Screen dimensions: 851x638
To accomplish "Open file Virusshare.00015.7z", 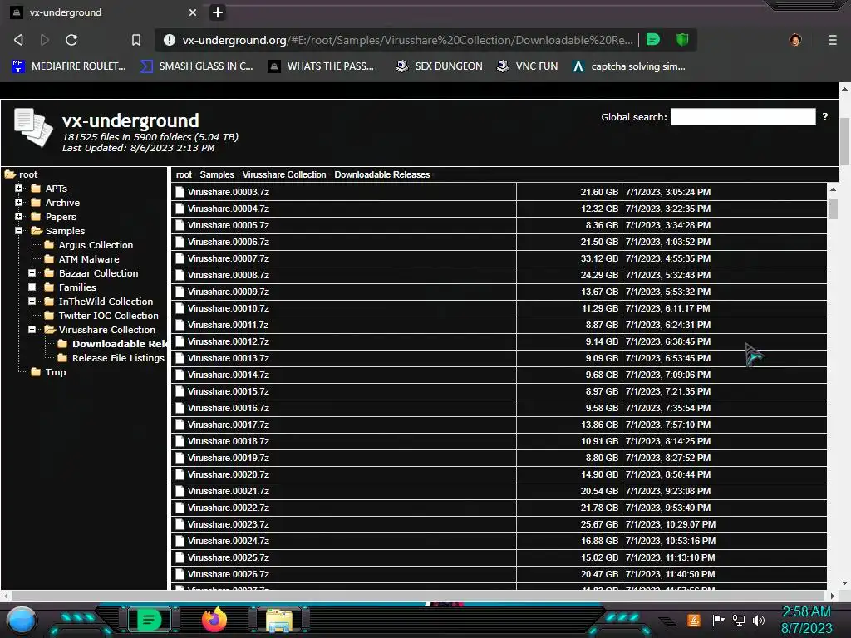I will (229, 391).
